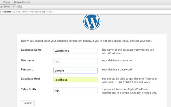Close the Setup browser tab
This screenshot has height=107, width=171.
coord(14,7)
